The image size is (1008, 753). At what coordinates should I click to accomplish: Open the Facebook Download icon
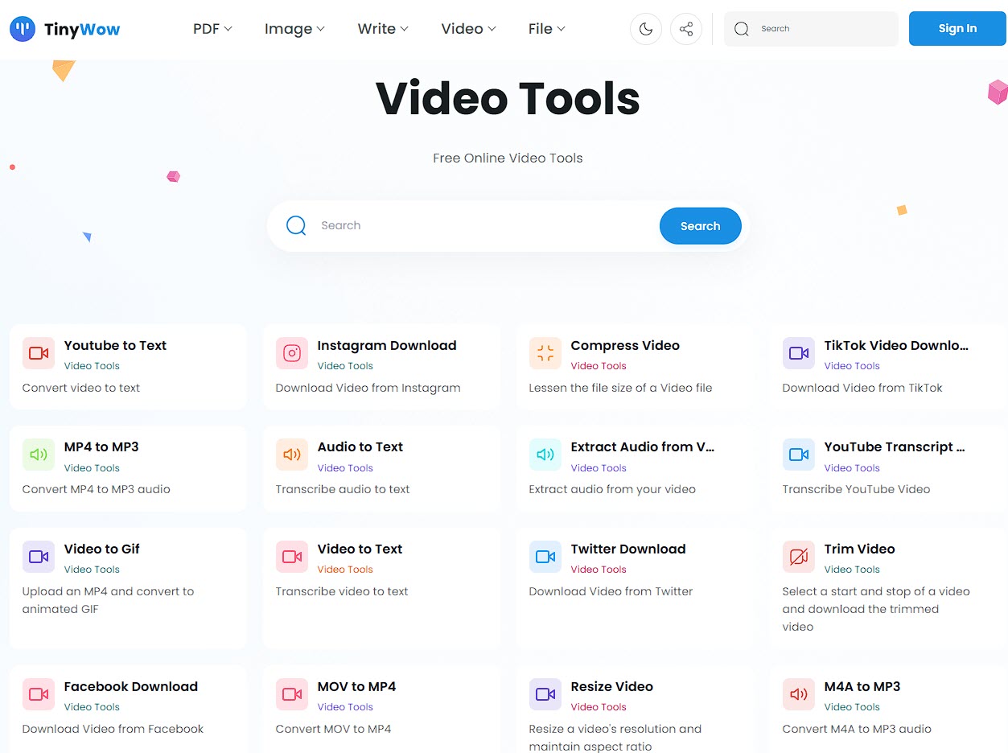pos(39,694)
